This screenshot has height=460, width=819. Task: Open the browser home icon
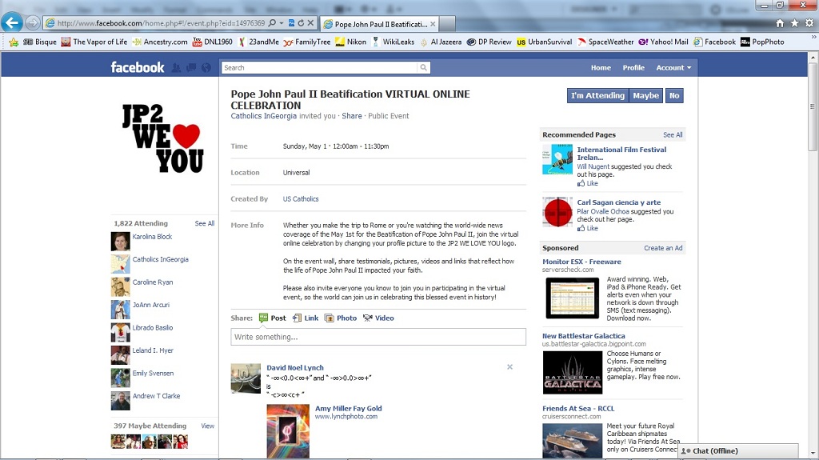click(780, 23)
